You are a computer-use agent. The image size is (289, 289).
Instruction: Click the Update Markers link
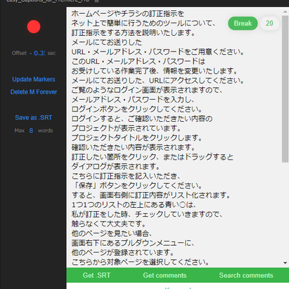tap(34, 79)
